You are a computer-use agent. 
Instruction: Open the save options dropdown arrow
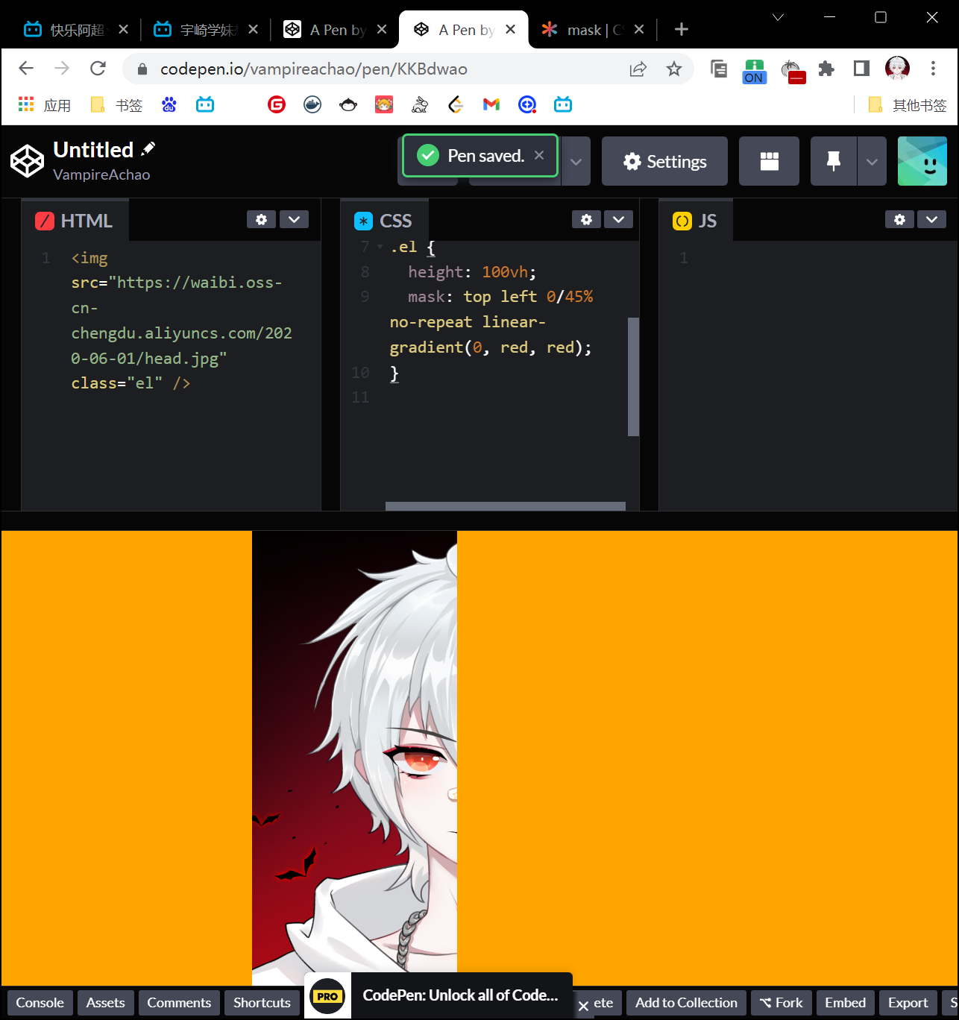(575, 161)
